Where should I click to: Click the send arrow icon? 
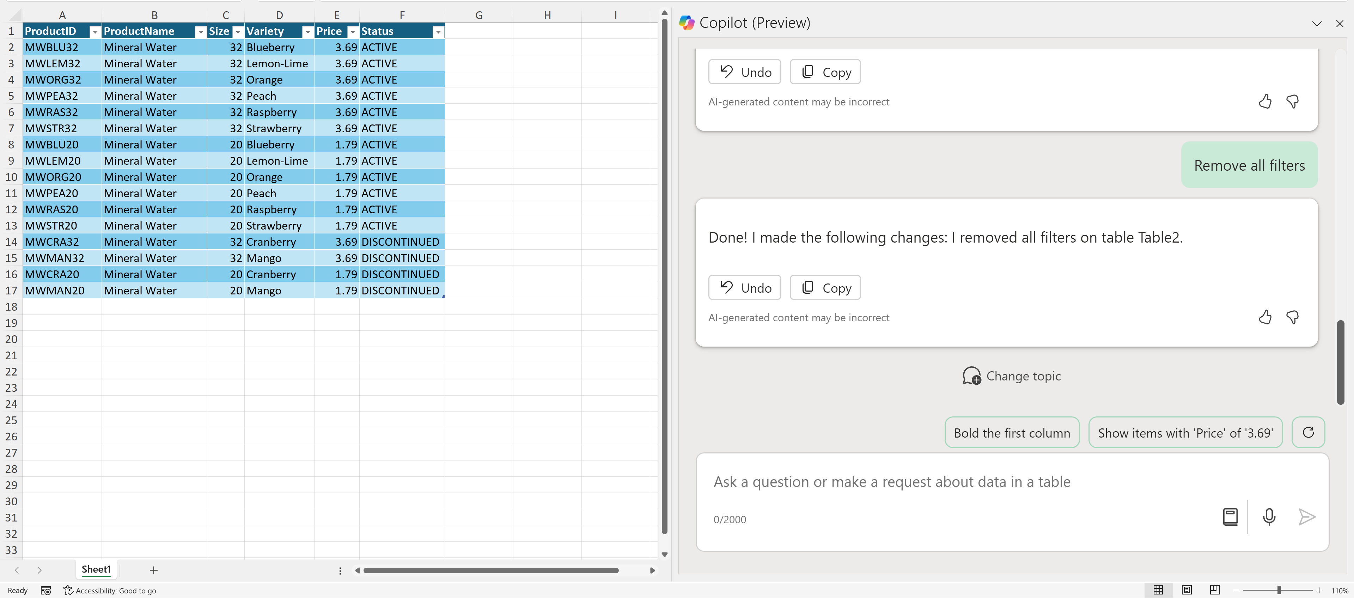[x=1307, y=517]
